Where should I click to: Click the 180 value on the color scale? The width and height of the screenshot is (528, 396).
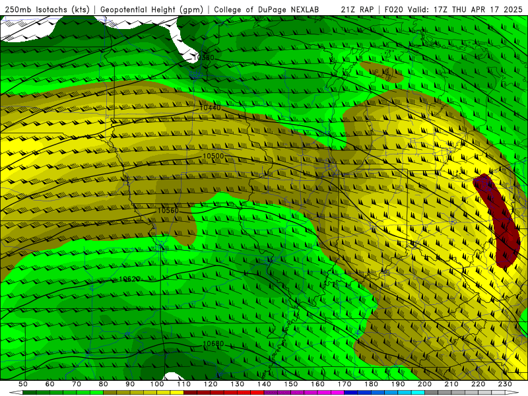(x=371, y=384)
